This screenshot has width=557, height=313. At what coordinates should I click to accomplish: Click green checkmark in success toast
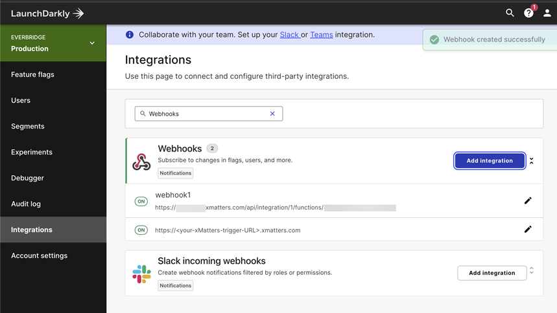point(434,39)
